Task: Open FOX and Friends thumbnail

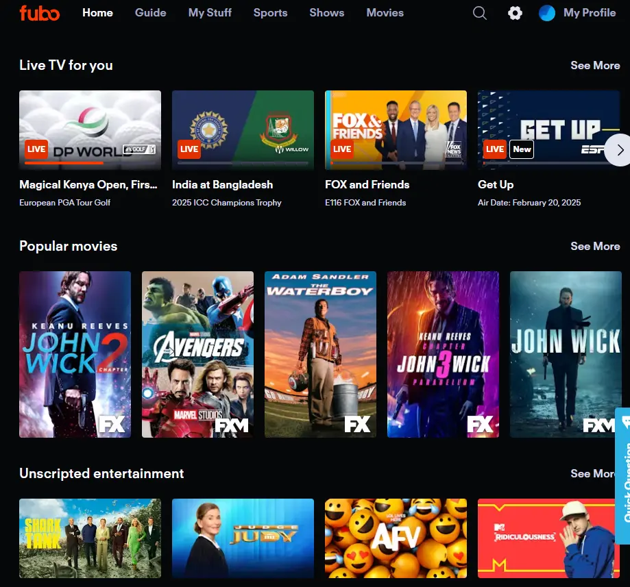Action: [x=396, y=130]
